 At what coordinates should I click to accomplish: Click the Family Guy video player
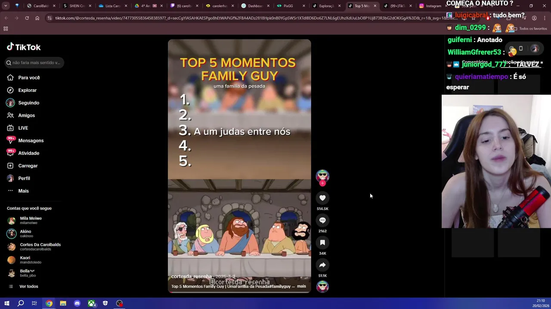click(239, 166)
